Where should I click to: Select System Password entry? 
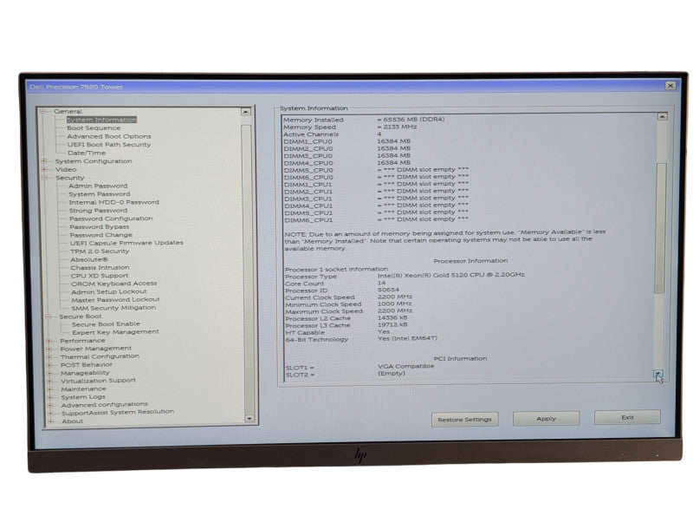[x=100, y=194]
